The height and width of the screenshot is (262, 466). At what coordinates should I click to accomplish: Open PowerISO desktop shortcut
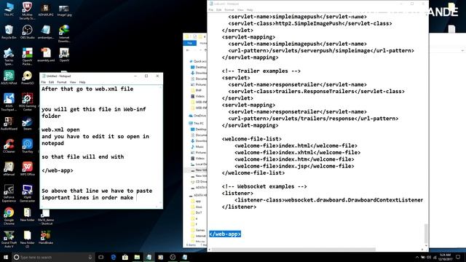[x=27, y=78]
